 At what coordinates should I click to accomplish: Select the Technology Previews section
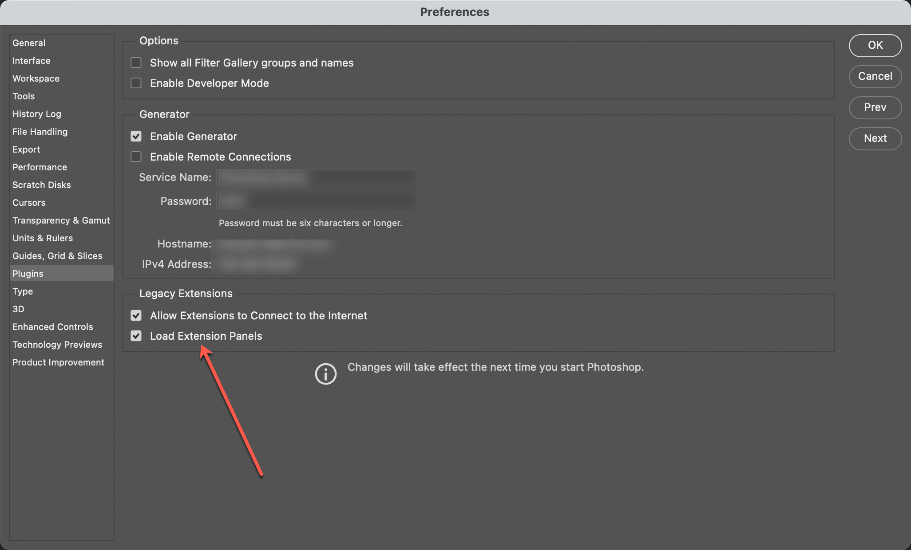pyautogui.click(x=57, y=345)
